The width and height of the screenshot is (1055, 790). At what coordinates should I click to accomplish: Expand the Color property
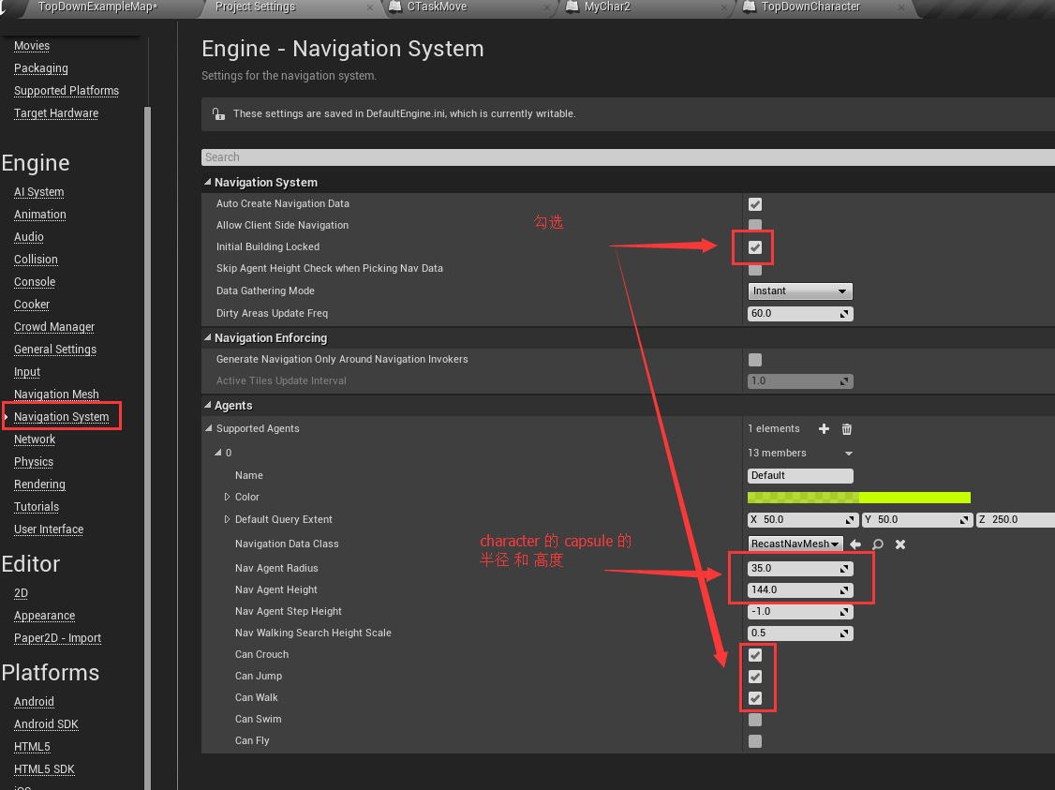tap(227, 497)
